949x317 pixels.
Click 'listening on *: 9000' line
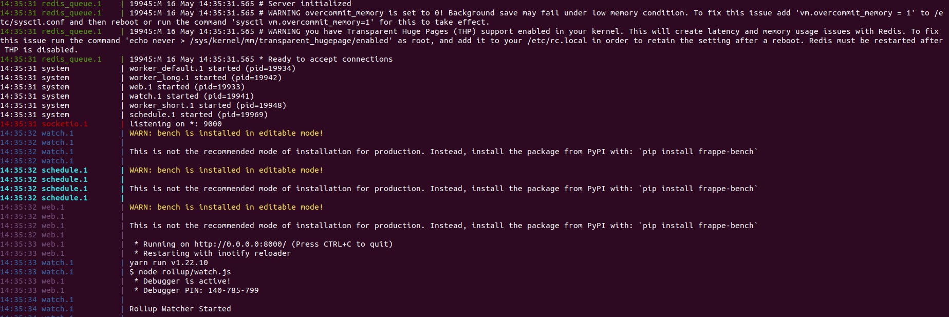(176, 124)
